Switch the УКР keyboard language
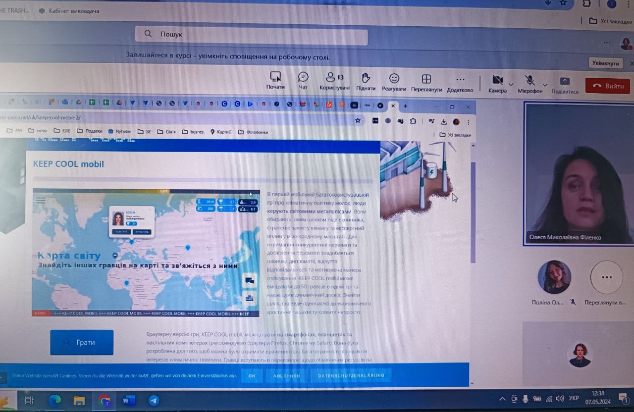 (574, 398)
